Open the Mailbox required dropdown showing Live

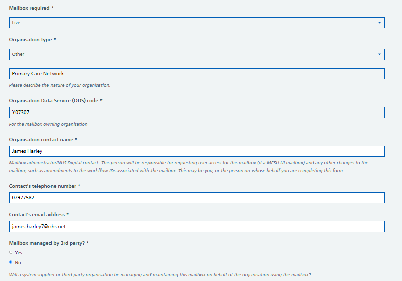(x=196, y=23)
